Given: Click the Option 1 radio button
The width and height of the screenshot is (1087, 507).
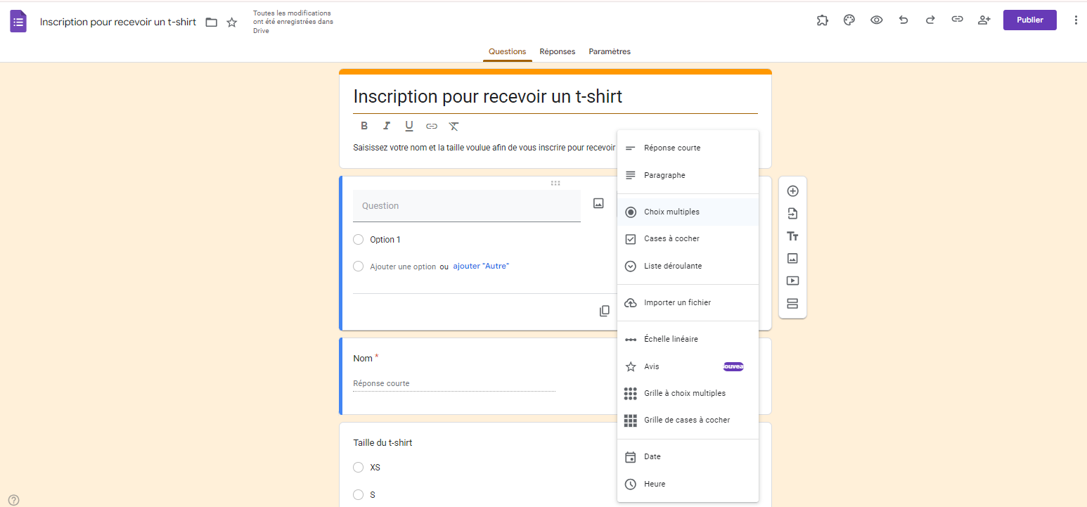Looking at the screenshot, I should click(358, 239).
